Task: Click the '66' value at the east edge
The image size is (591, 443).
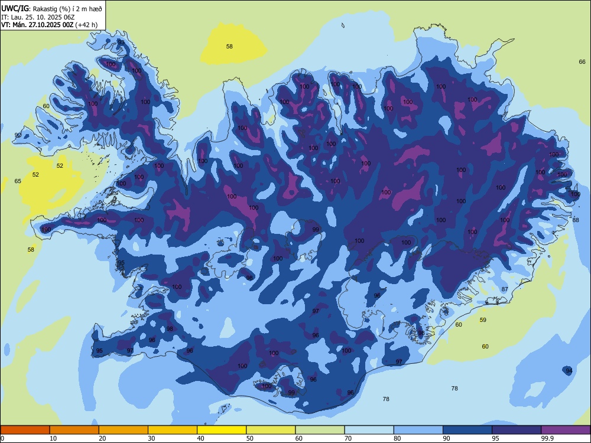Action: pyautogui.click(x=582, y=61)
